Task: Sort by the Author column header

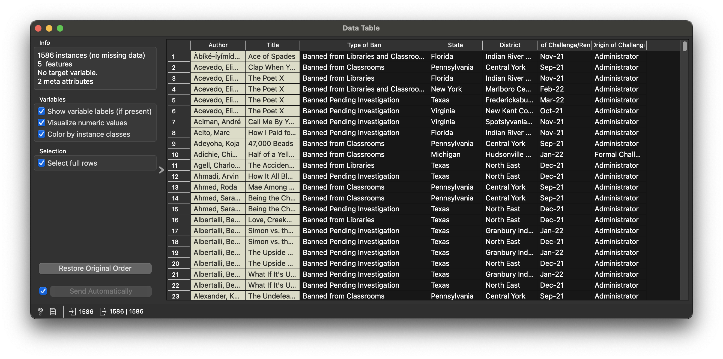Action: [218, 45]
